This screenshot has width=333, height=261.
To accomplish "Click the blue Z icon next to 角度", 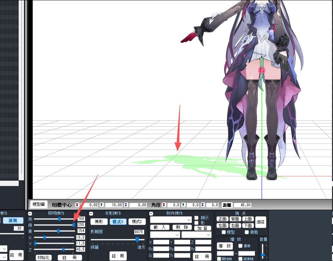I will pyautogui.click(x=203, y=205).
